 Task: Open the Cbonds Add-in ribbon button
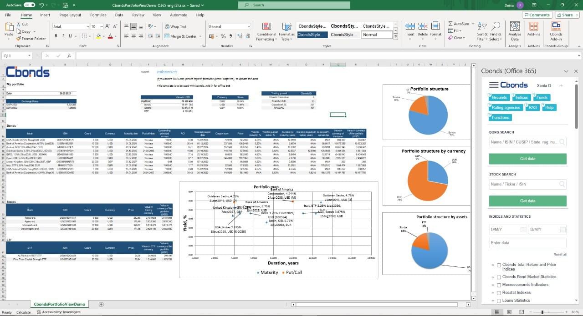click(x=556, y=30)
